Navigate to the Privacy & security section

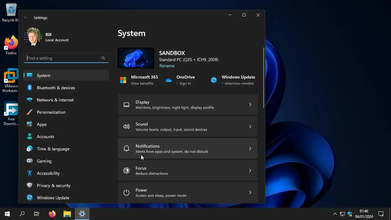66,185
